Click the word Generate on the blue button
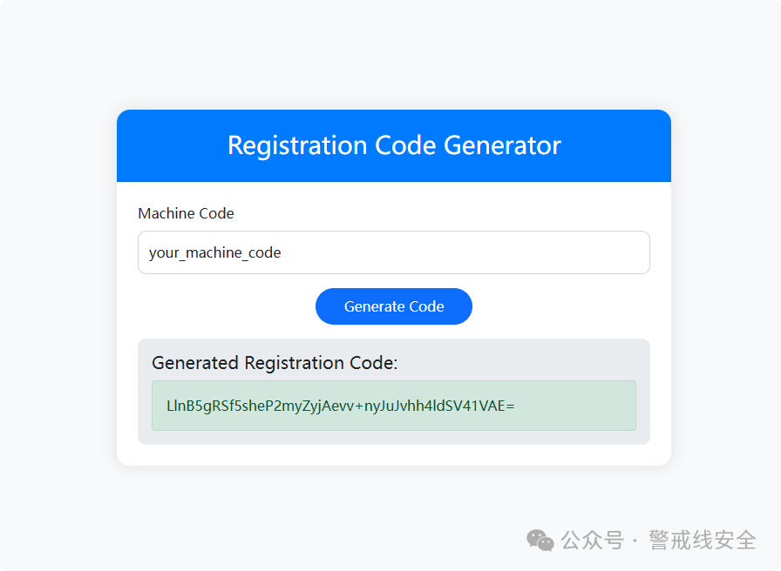This screenshot has height=571, width=781. click(374, 306)
